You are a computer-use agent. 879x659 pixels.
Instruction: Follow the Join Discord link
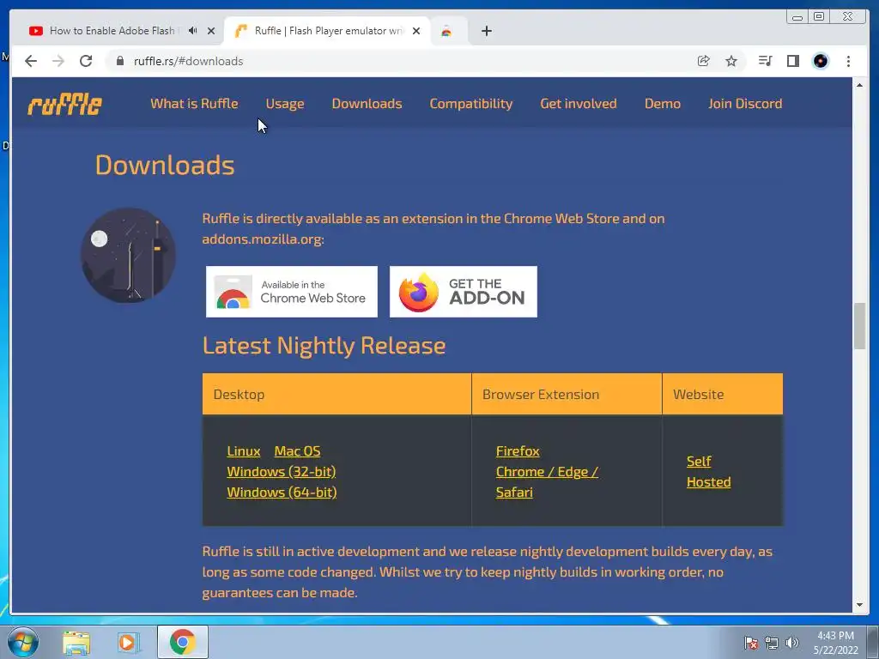(745, 104)
